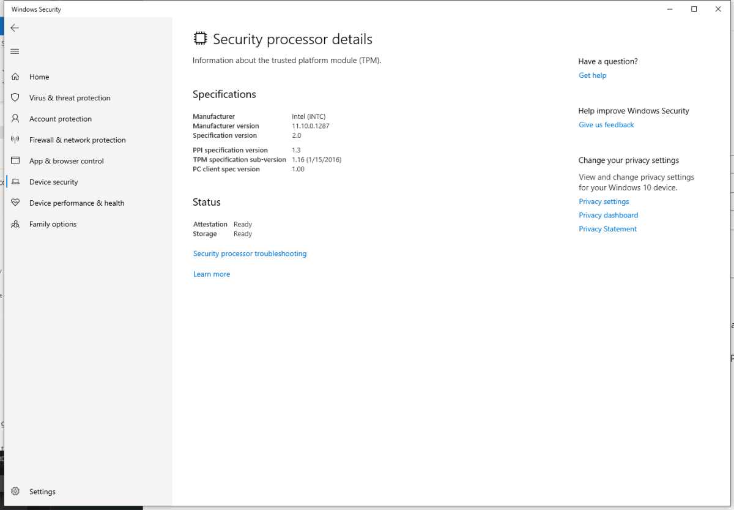Select the App & browser control icon
This screenshot has height=510, width=734.
click(x=15, y=160)
